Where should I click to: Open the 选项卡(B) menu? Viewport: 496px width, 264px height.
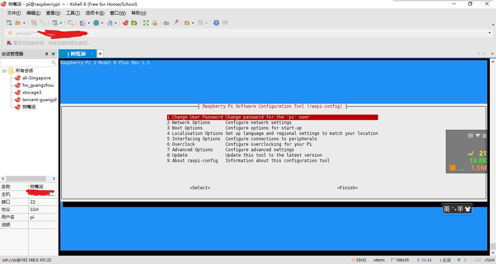(x=95, y=13)
